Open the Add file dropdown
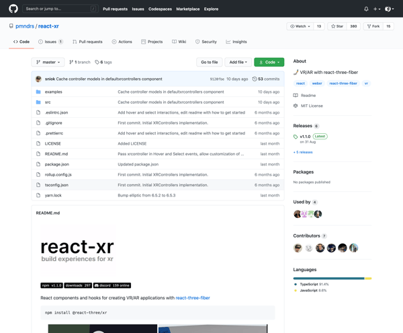Viewport: 403px width, 333px height. 238,63
